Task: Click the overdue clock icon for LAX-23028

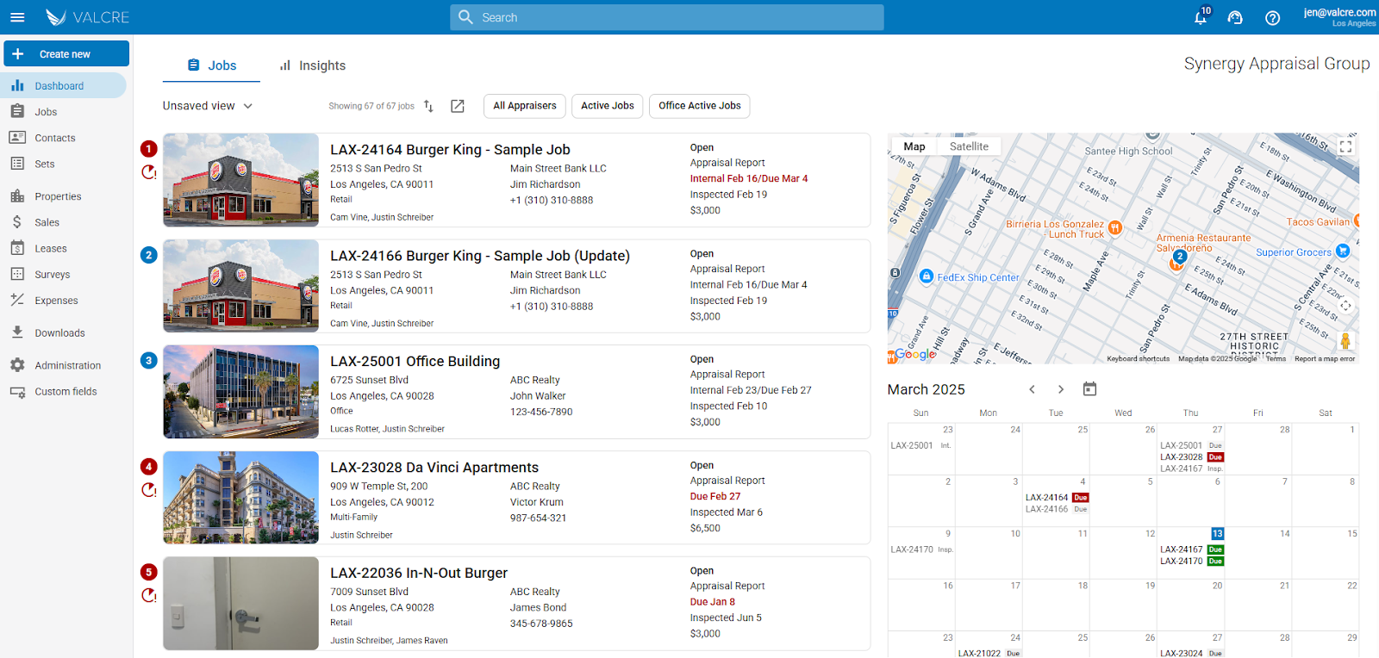Action: coord(149,490)
